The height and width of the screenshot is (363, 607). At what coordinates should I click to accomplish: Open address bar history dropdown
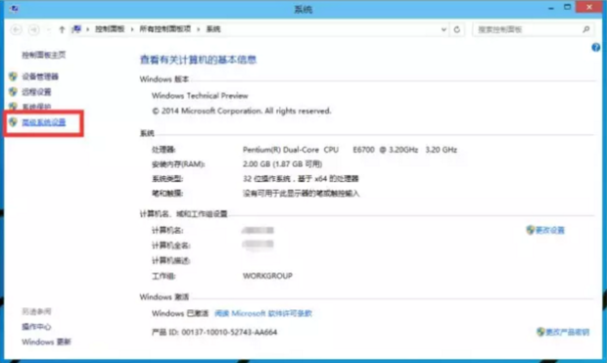point(444,29)
